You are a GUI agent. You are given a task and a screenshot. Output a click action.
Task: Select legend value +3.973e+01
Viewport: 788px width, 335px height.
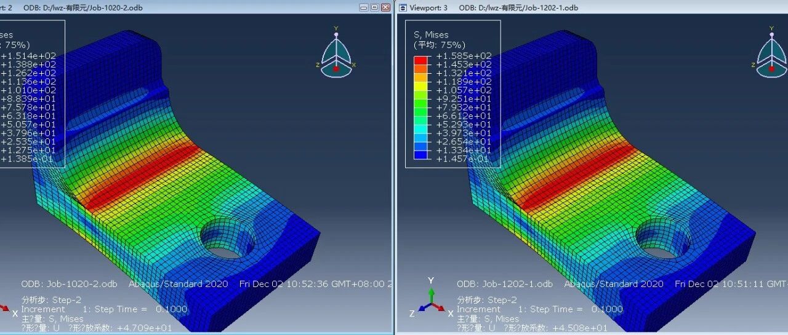464,133
